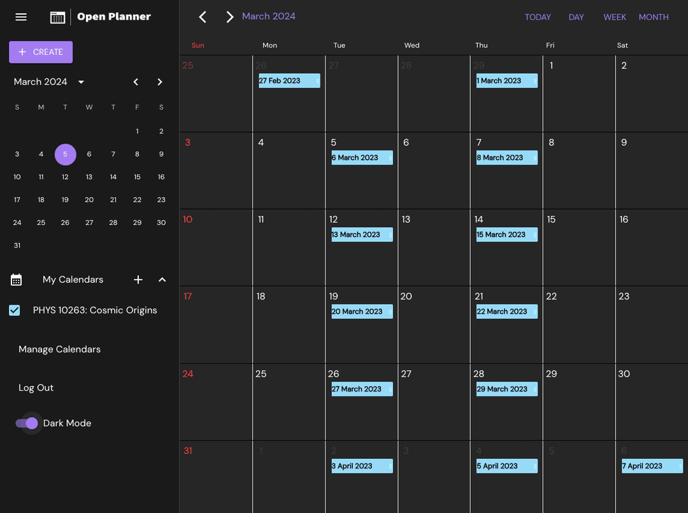Switch to DAY view
The width and height of the screenshot is (688, 513).
(x=576, y=17)
